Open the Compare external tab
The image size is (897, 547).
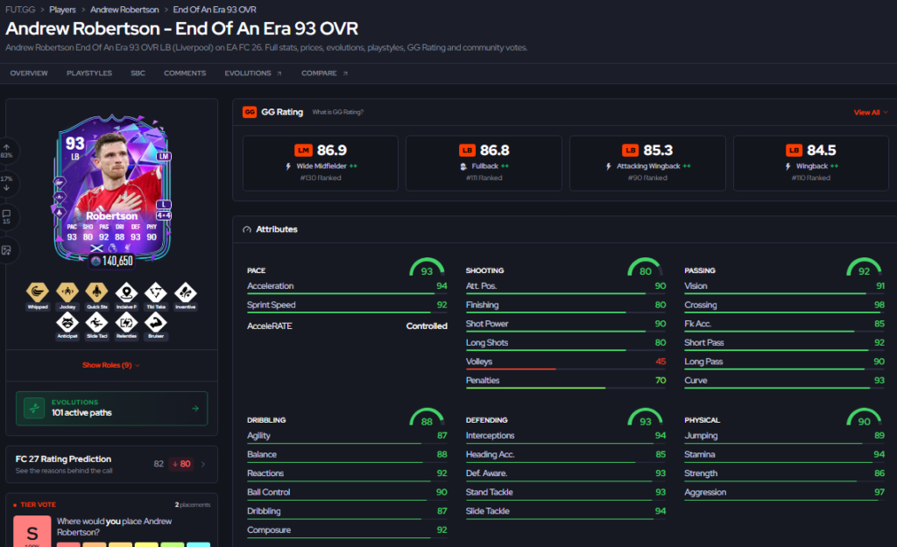coord(324,74)
